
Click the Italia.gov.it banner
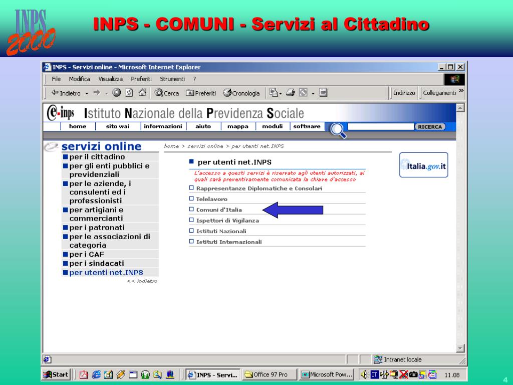tap(423, 165)
